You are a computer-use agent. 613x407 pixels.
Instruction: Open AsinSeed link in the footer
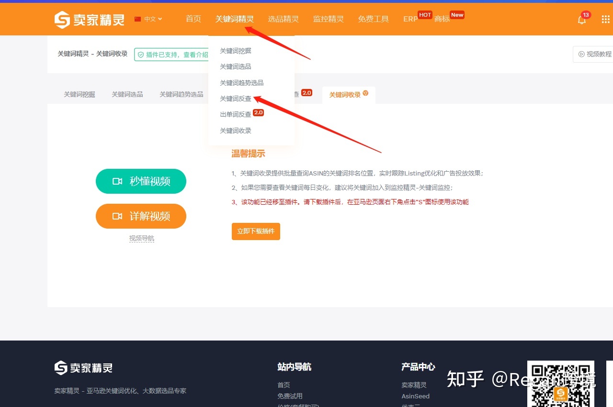click(415, 396)
